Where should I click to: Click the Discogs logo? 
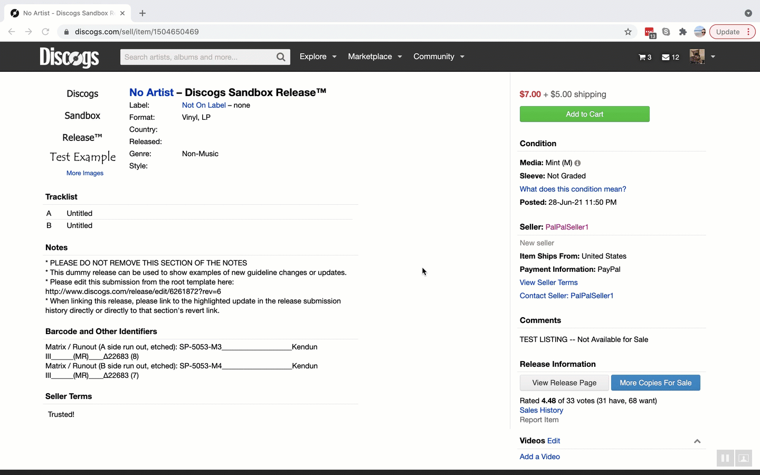[69, 57]
